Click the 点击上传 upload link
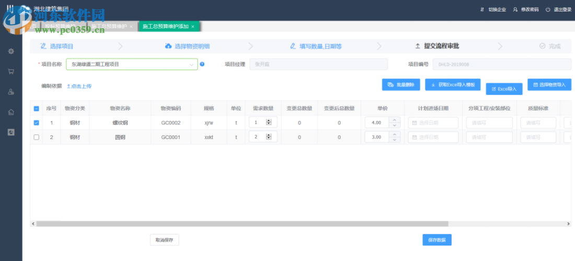The image size is (575, 261). pyautogui.click(x=79, y=86)
